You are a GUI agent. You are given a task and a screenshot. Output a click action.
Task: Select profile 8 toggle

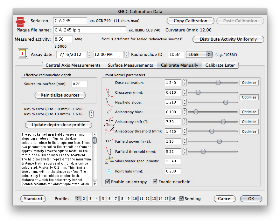122,199
